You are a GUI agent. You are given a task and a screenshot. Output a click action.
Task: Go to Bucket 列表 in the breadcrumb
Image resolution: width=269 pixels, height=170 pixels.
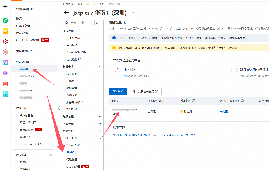point(85,4)
